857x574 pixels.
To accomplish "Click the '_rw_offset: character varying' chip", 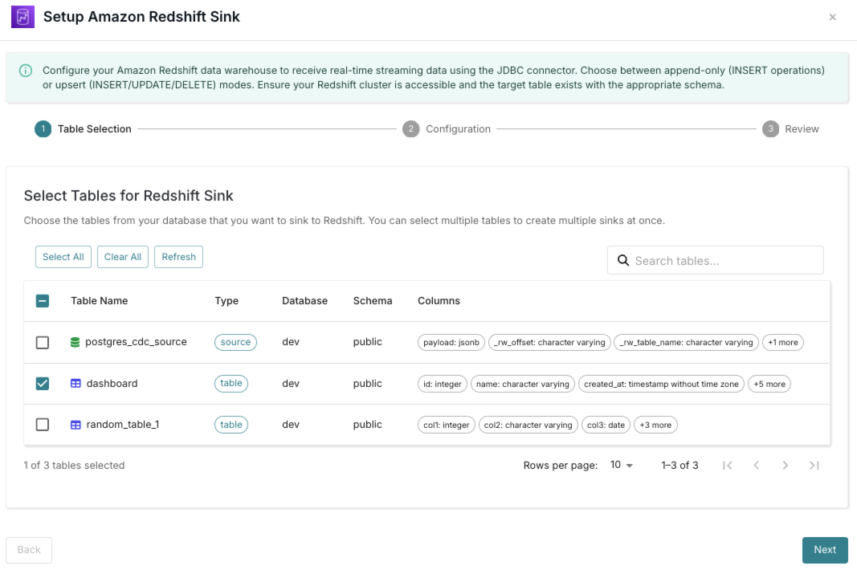I will (x=549, y=343).
